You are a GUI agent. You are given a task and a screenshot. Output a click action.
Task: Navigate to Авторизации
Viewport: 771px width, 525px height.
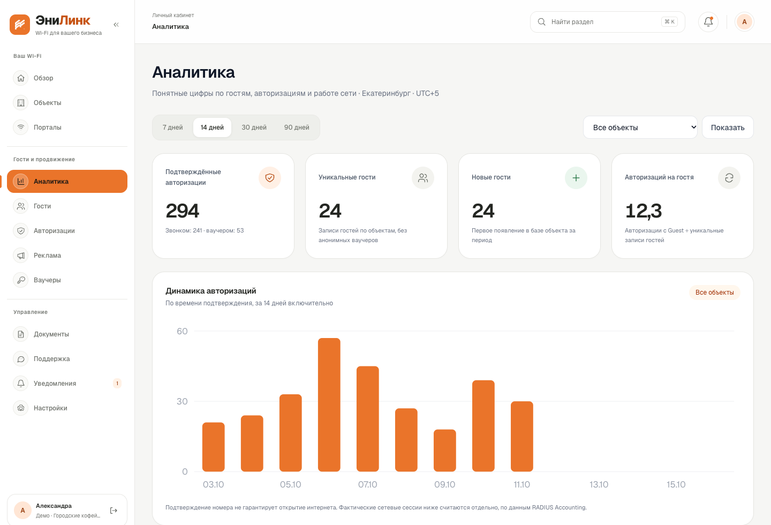pos(67,231)
